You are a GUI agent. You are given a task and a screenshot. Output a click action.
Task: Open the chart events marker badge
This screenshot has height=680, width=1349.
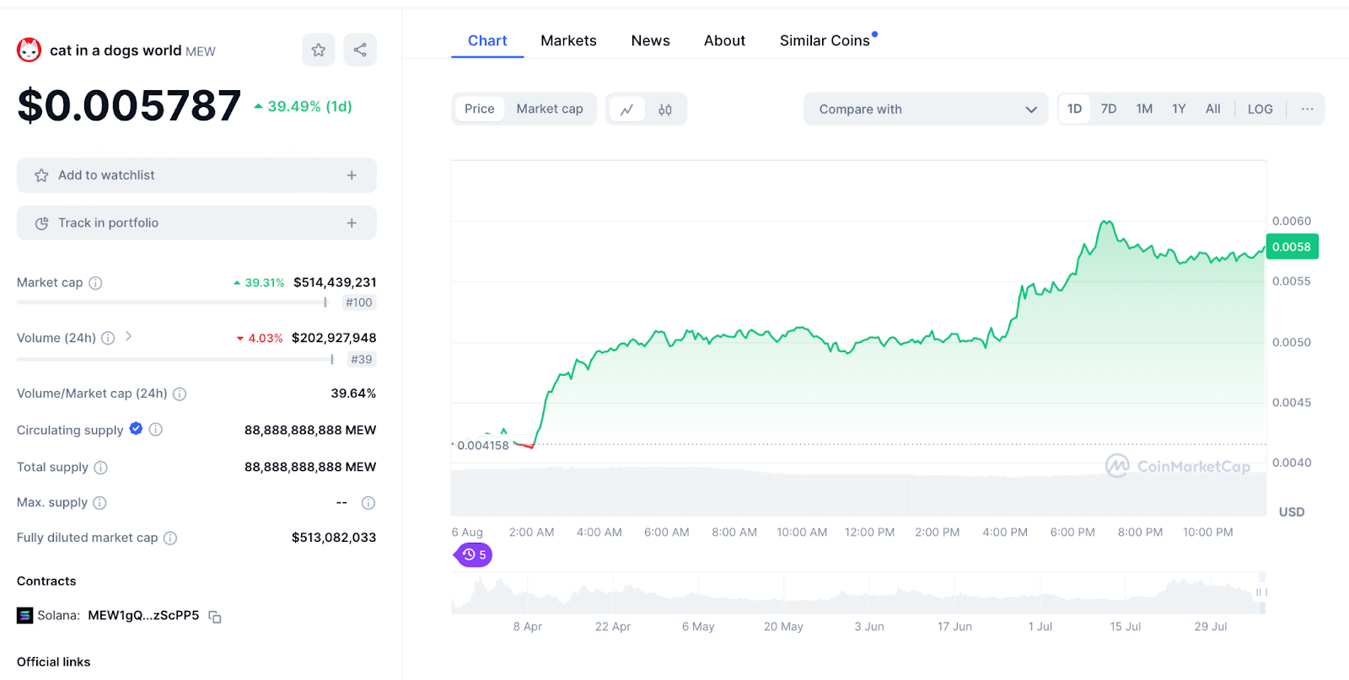coord(474,554)
